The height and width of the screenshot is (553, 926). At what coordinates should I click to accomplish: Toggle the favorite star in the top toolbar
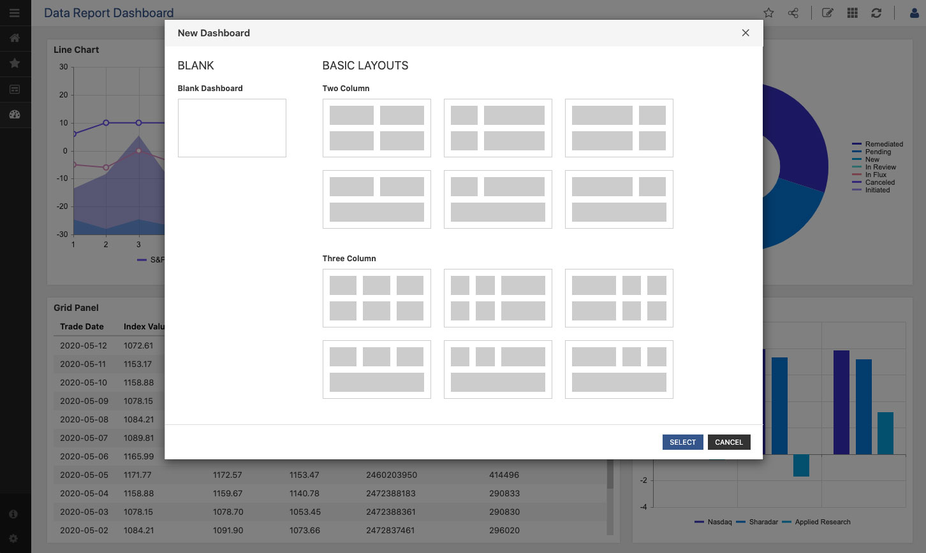(x=768, y=13)
